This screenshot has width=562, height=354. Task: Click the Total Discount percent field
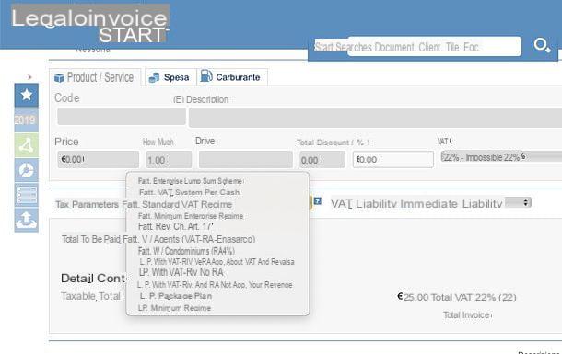(x=322, y=159)
